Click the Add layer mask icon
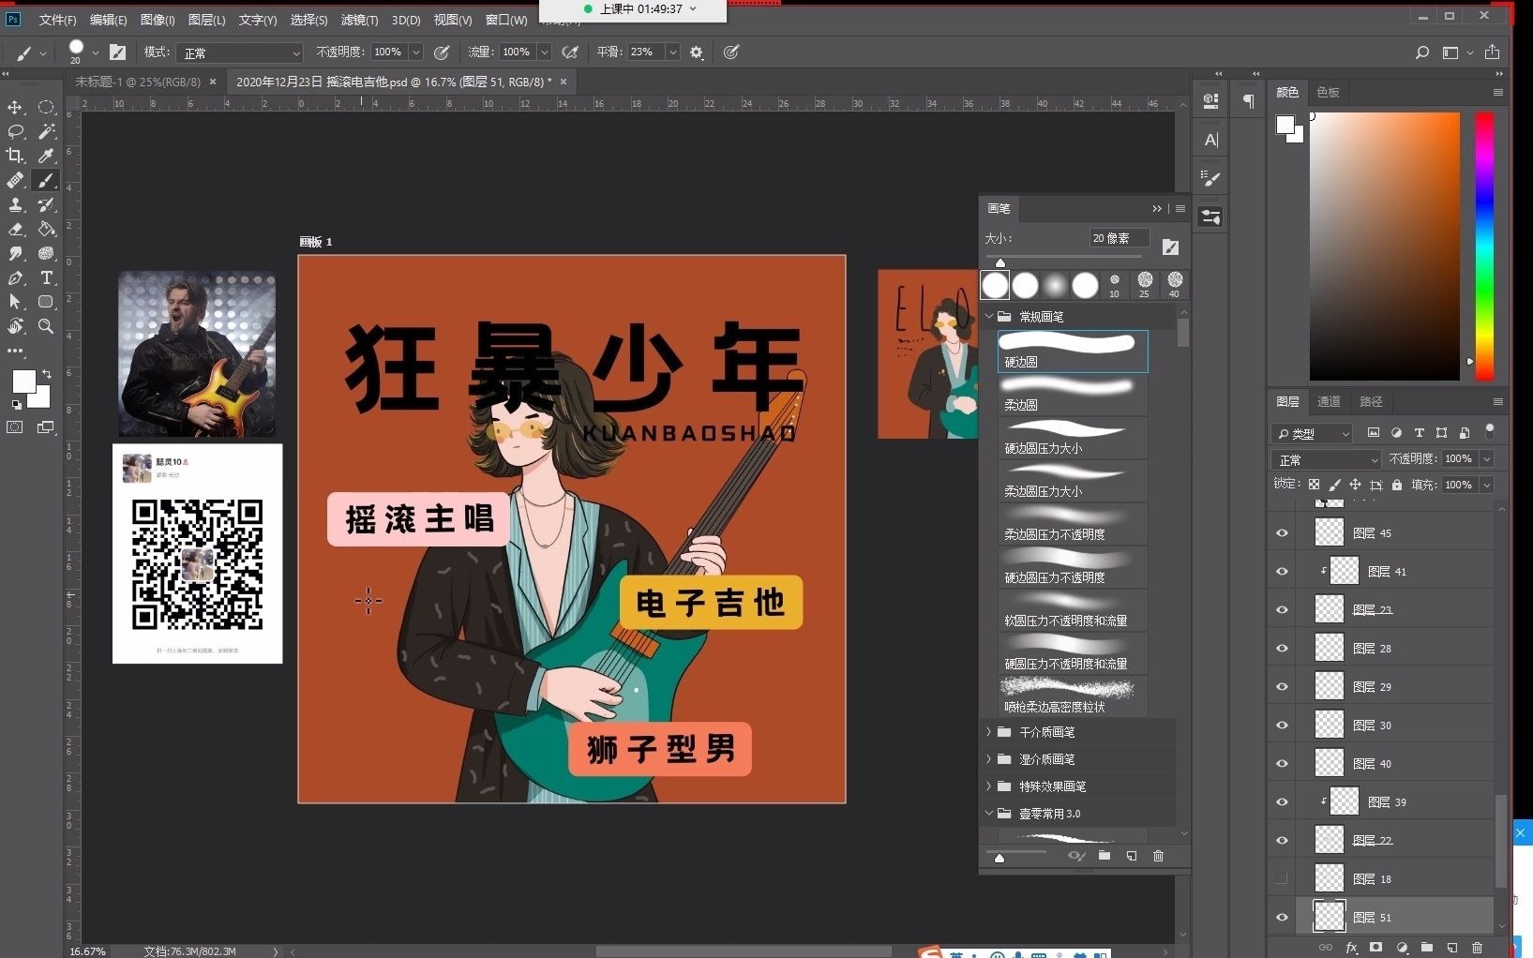Viewport: 1533px width, 958px height. [x=1375, y=948]
